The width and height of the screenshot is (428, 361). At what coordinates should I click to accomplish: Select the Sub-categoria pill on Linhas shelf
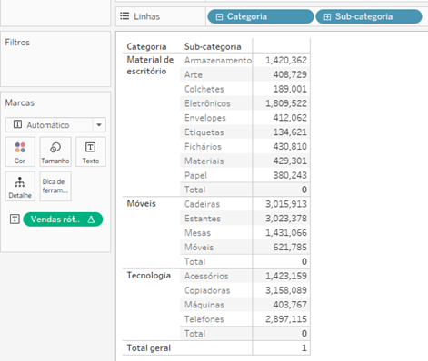coord(369,16)
